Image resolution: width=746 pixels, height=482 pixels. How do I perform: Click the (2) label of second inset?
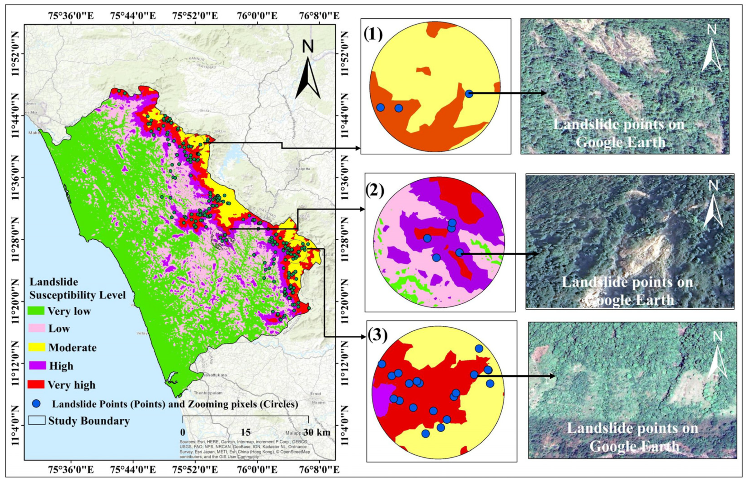coord(375,191)
